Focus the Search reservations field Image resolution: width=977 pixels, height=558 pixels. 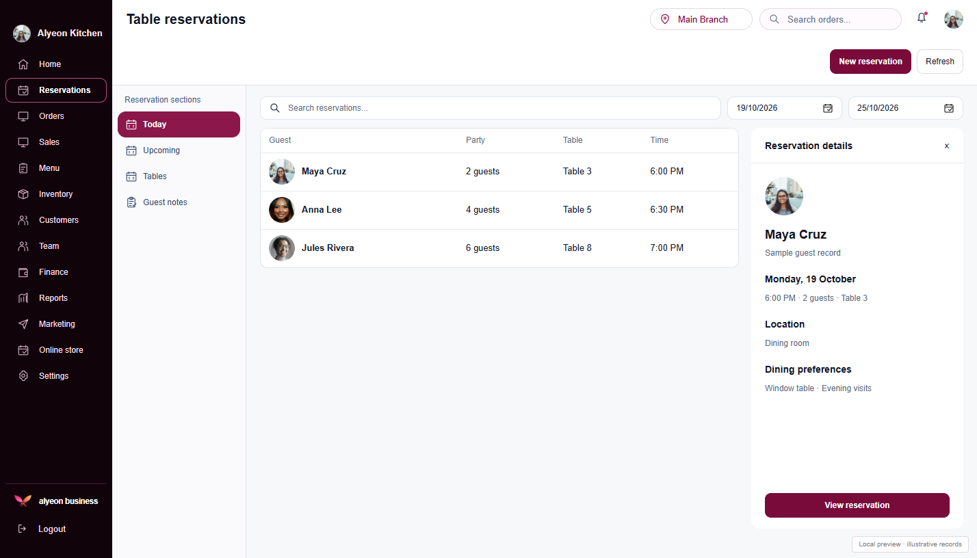coord(491,108)
